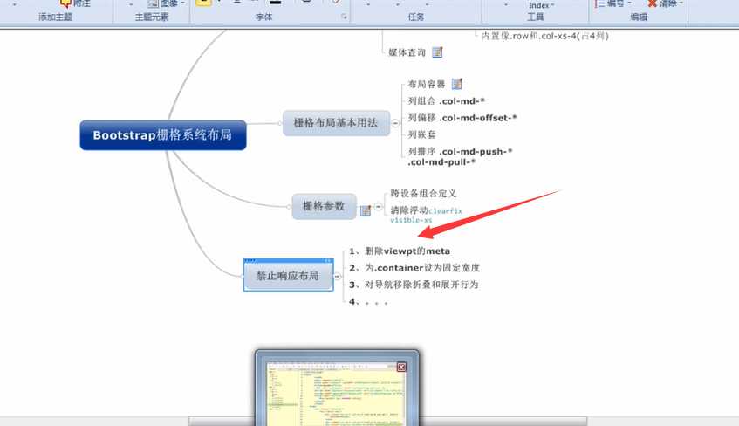Collapse the 栅格布局基本用法 branch
Screen dimensions: 739x426
click(x=395, y=124)
